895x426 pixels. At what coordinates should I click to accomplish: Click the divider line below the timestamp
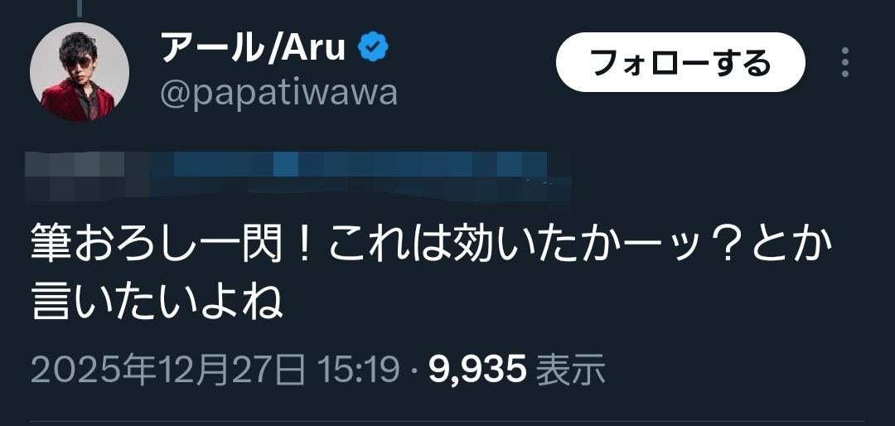[x=447, y=423]
